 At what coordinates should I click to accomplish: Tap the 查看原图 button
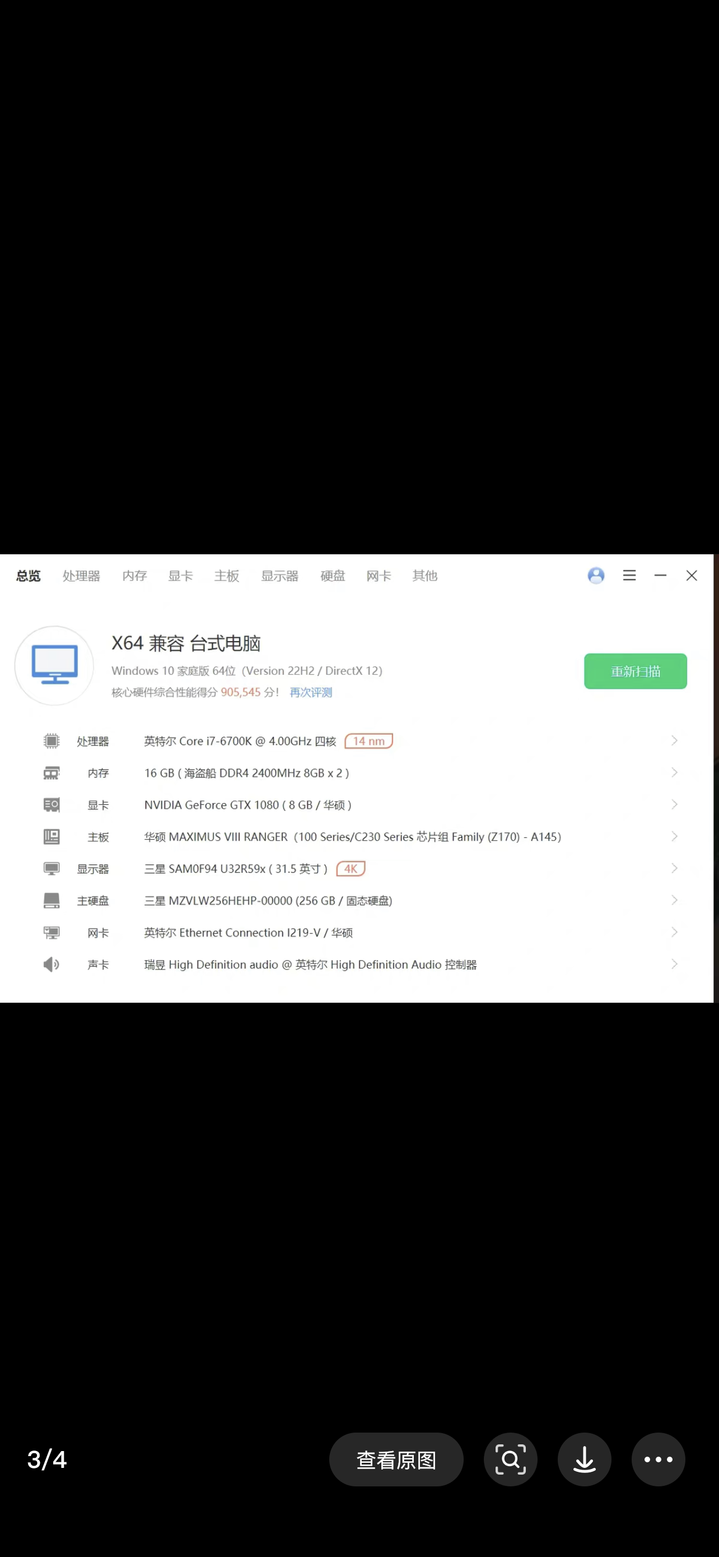tap(396, 1459)
